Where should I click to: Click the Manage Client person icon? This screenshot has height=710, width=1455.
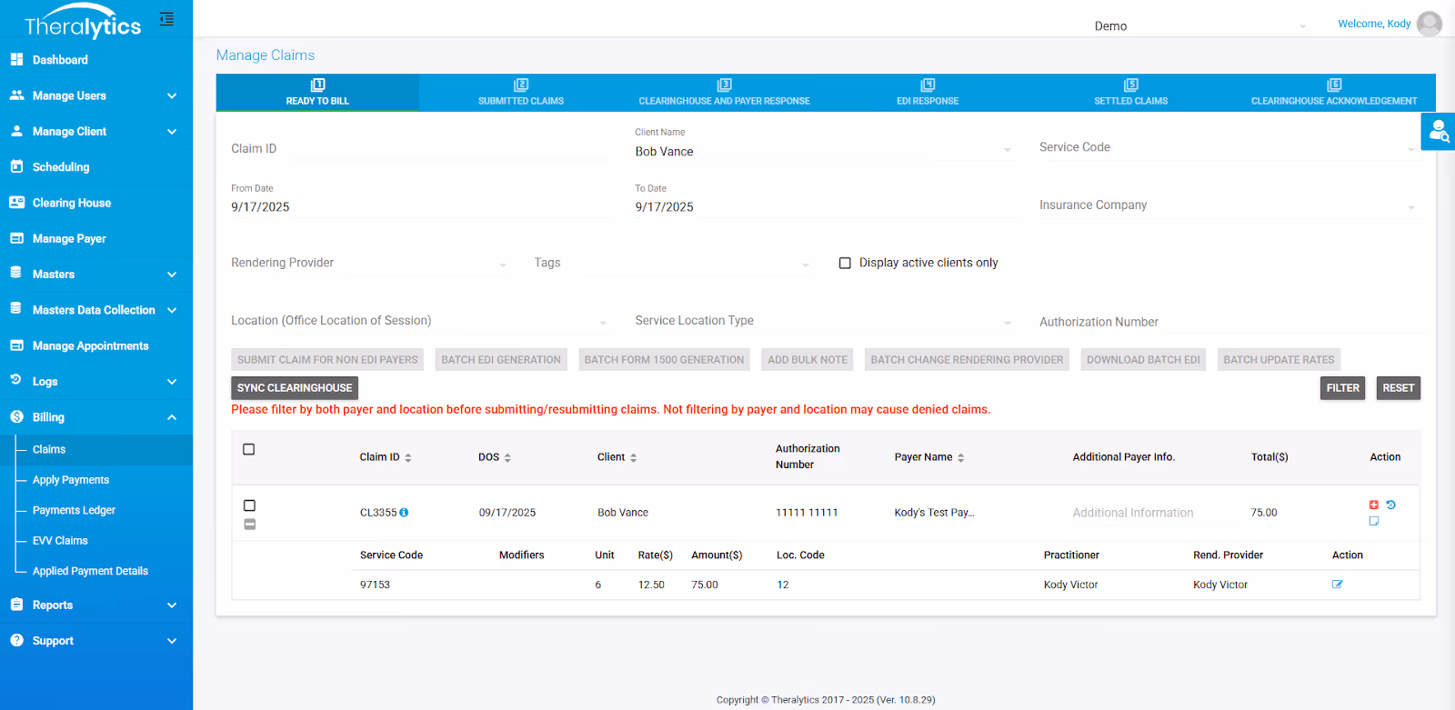tap(16, 131)
